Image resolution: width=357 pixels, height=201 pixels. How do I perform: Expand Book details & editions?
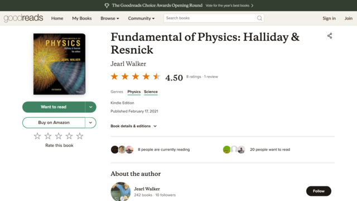point(134,126)
